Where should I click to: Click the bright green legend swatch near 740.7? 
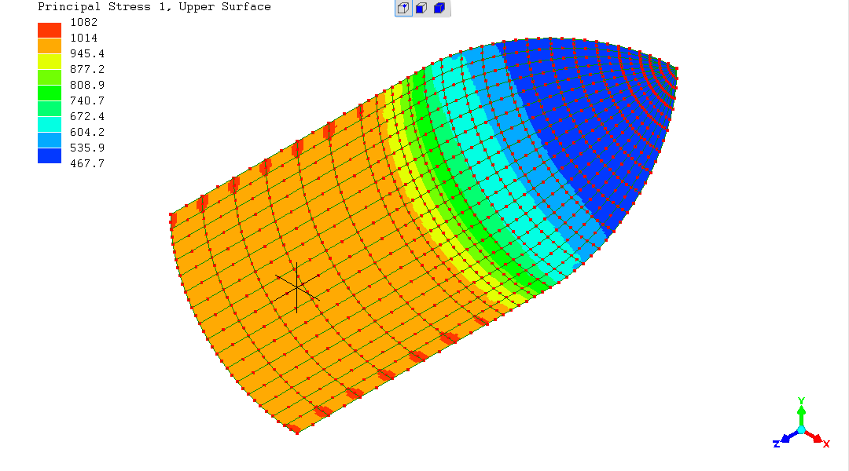click(50, 93)
